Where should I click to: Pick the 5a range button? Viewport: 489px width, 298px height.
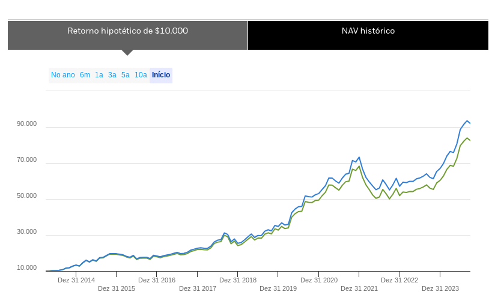[x=126, y=75]
